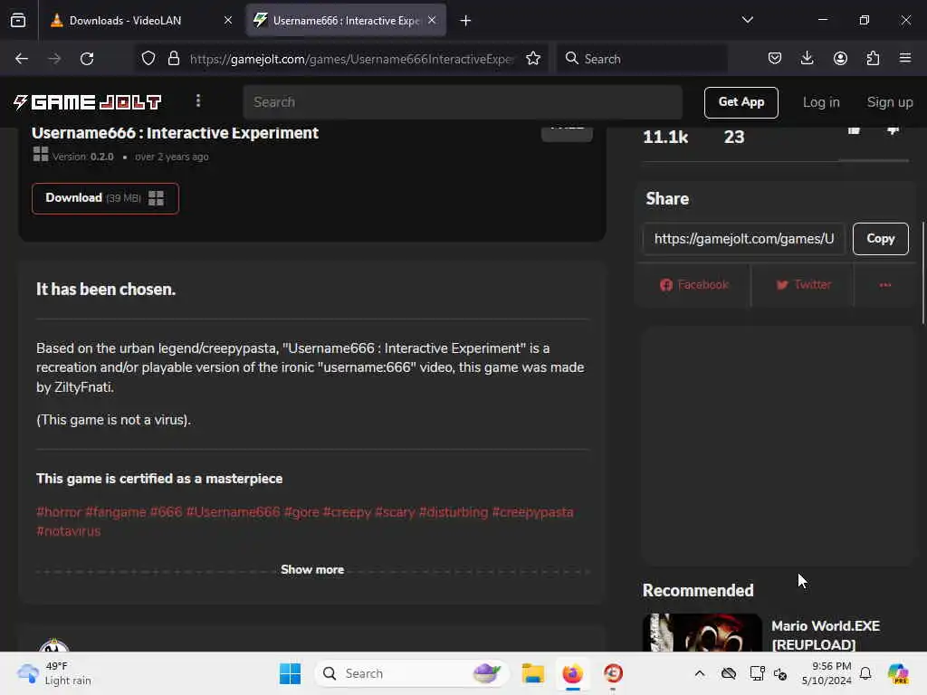Click the Game Jolt site Search field
The image size is (927, 695).
pyautogui.click(x=463, y=102)
